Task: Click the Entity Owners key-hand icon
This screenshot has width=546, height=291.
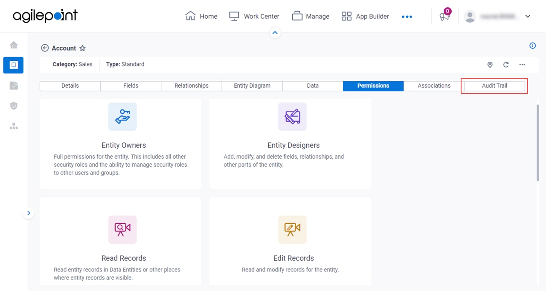Action: point(122,117)
